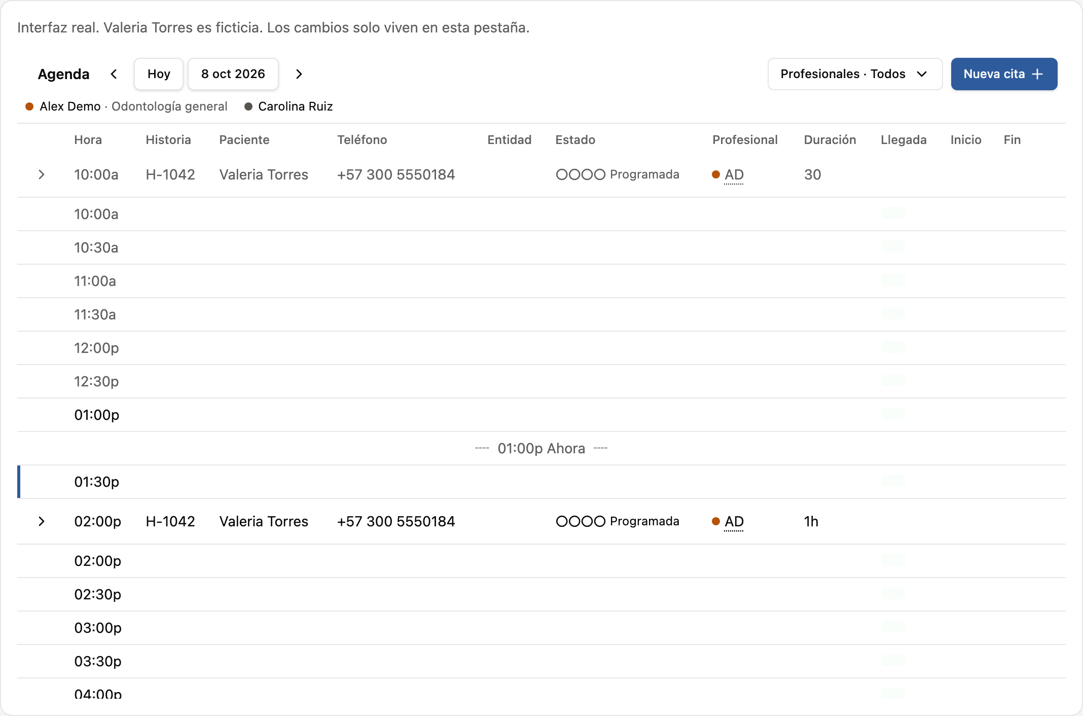Click the empty 03:30p time slot
Viewport: 1083px width, 716px height.
541,661
